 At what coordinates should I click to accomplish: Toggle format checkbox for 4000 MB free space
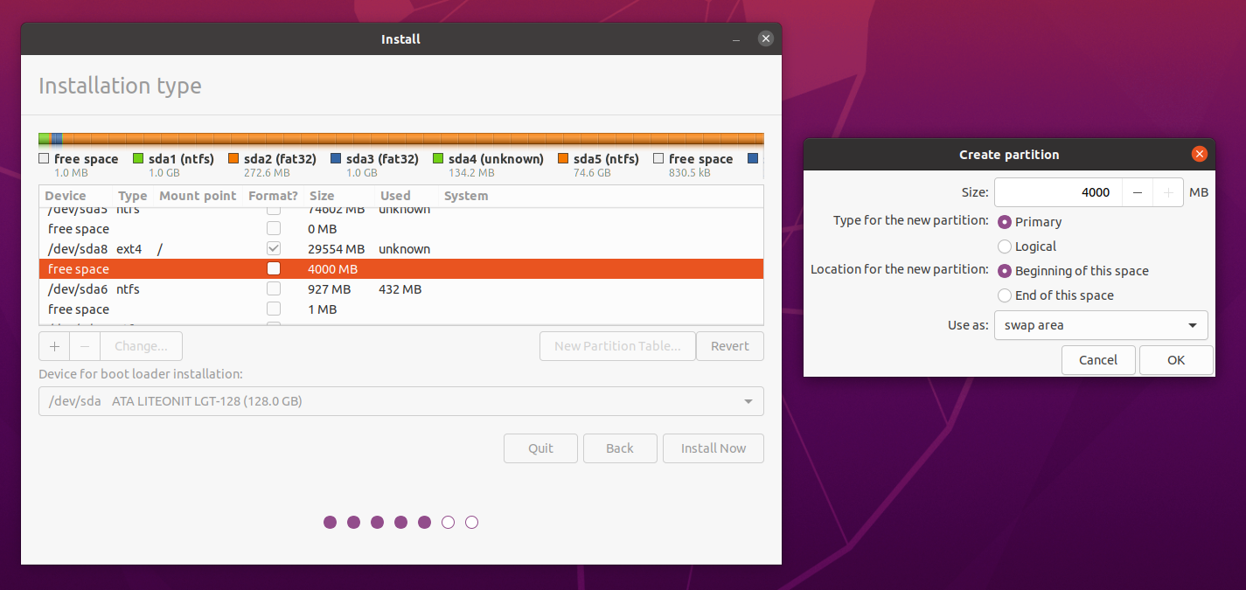[x=274, y=269]
